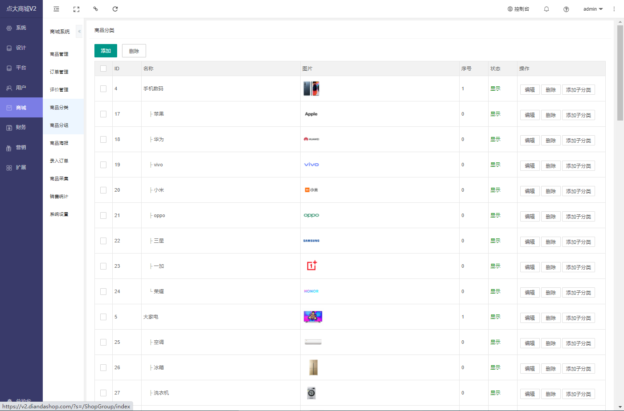The height and width of the screenshot is (411, 624).
Task: Click the link icon in the top toolbar
Action: click(x=95, y=9)
